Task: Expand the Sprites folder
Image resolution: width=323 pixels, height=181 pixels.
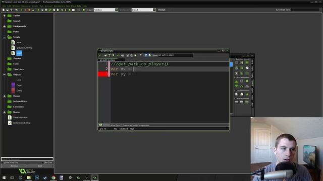Action: [5, 16]
